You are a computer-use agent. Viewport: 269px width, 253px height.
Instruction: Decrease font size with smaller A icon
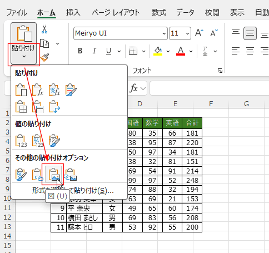(214, 33)
